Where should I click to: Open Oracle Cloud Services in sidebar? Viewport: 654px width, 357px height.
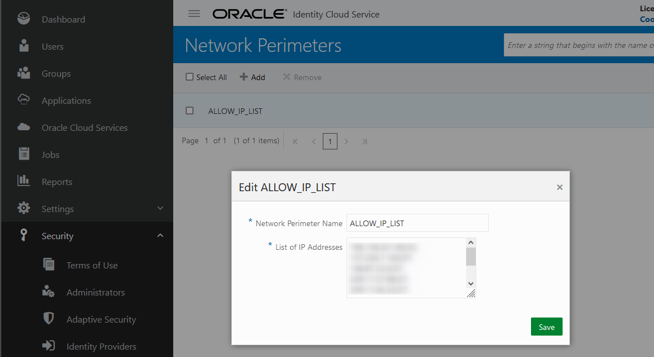[x=85, y=127]
